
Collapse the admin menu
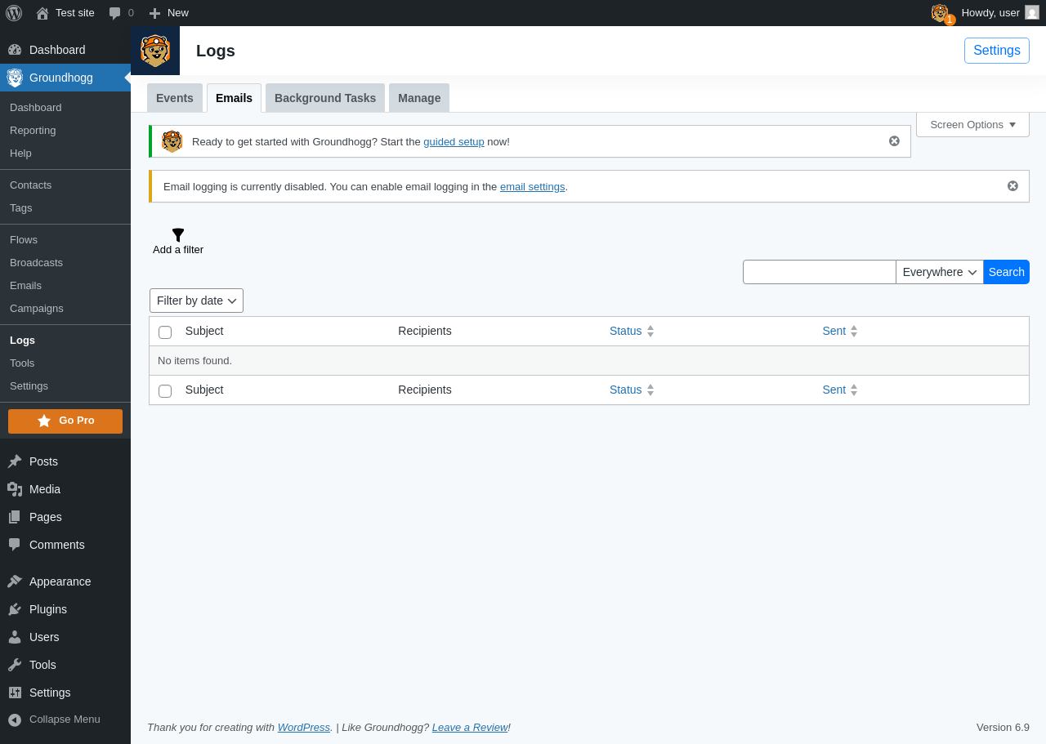point(54,719)
